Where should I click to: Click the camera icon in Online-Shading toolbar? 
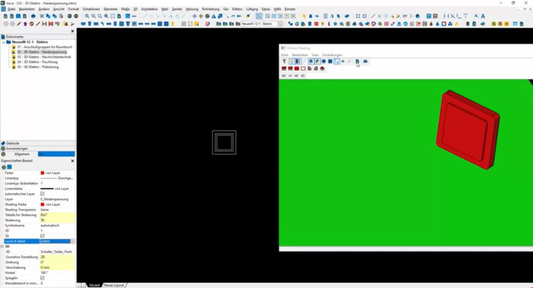coord(365,61)
